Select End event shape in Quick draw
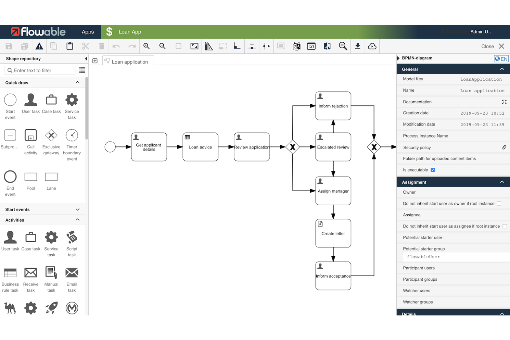 coord(10,183)
